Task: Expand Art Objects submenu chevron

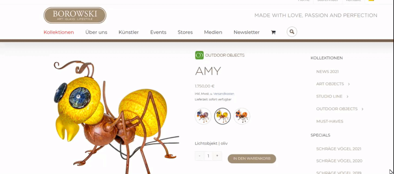Action: 349,84
